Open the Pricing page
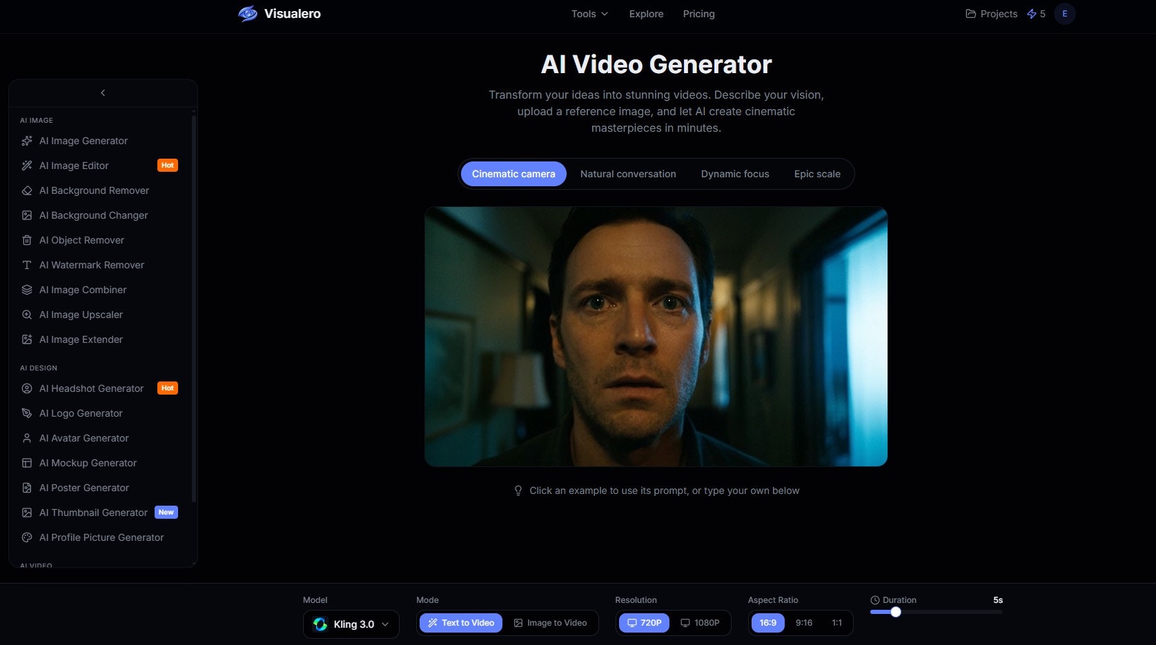The image size is (1156, 645). point(698,14)
